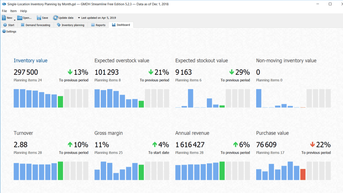Open the Help menu

23,11
